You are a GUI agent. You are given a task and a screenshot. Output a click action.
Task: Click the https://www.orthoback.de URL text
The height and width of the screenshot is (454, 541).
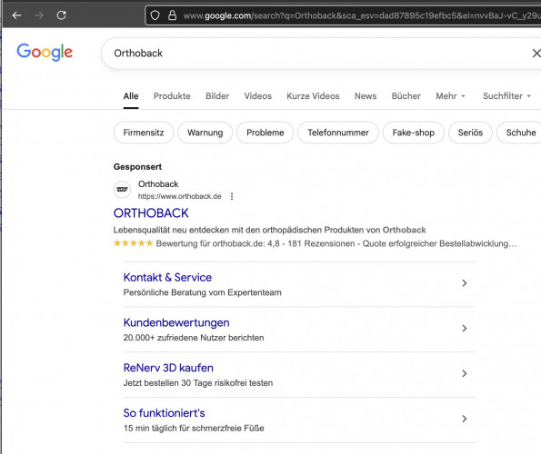coord(179,196)
